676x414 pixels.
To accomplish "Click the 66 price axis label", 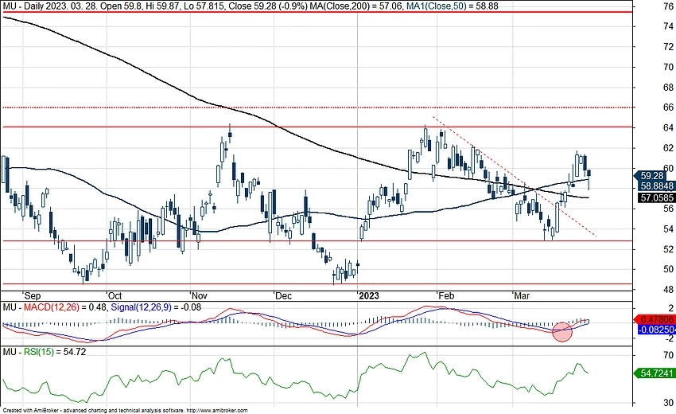I will (669, 107).
